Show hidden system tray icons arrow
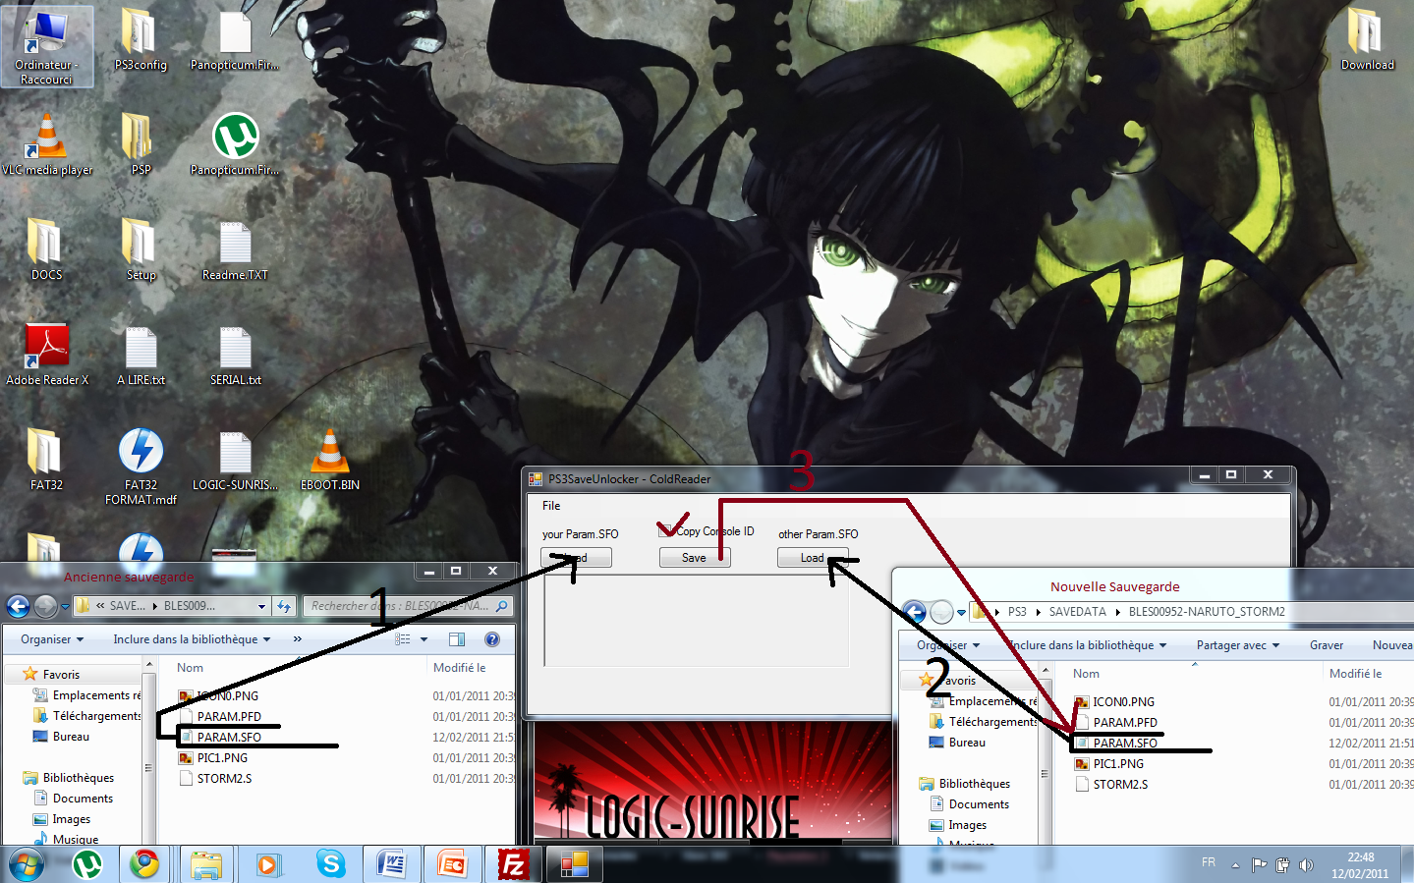 (x=1235, y=865)
